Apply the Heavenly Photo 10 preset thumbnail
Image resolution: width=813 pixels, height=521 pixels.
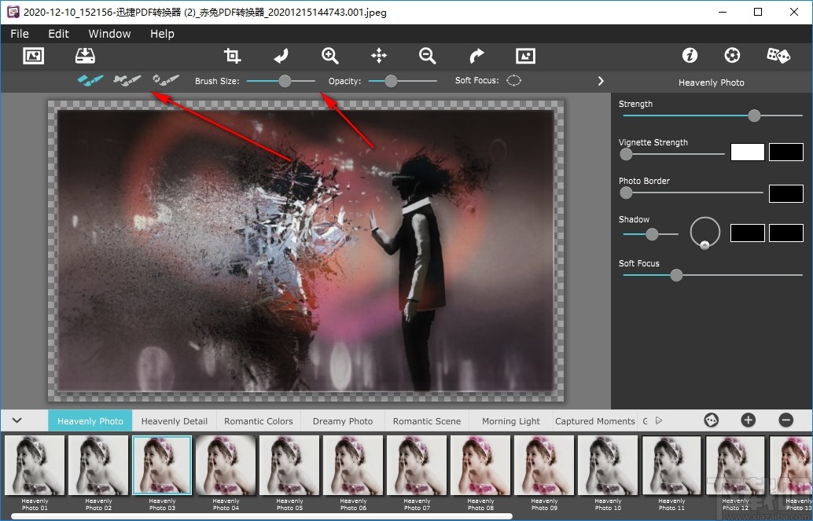pos(609,465)
